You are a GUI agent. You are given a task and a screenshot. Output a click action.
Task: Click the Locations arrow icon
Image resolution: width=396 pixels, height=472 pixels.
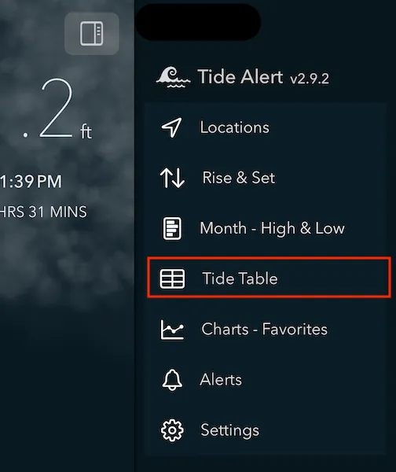[x=172, y=127]
